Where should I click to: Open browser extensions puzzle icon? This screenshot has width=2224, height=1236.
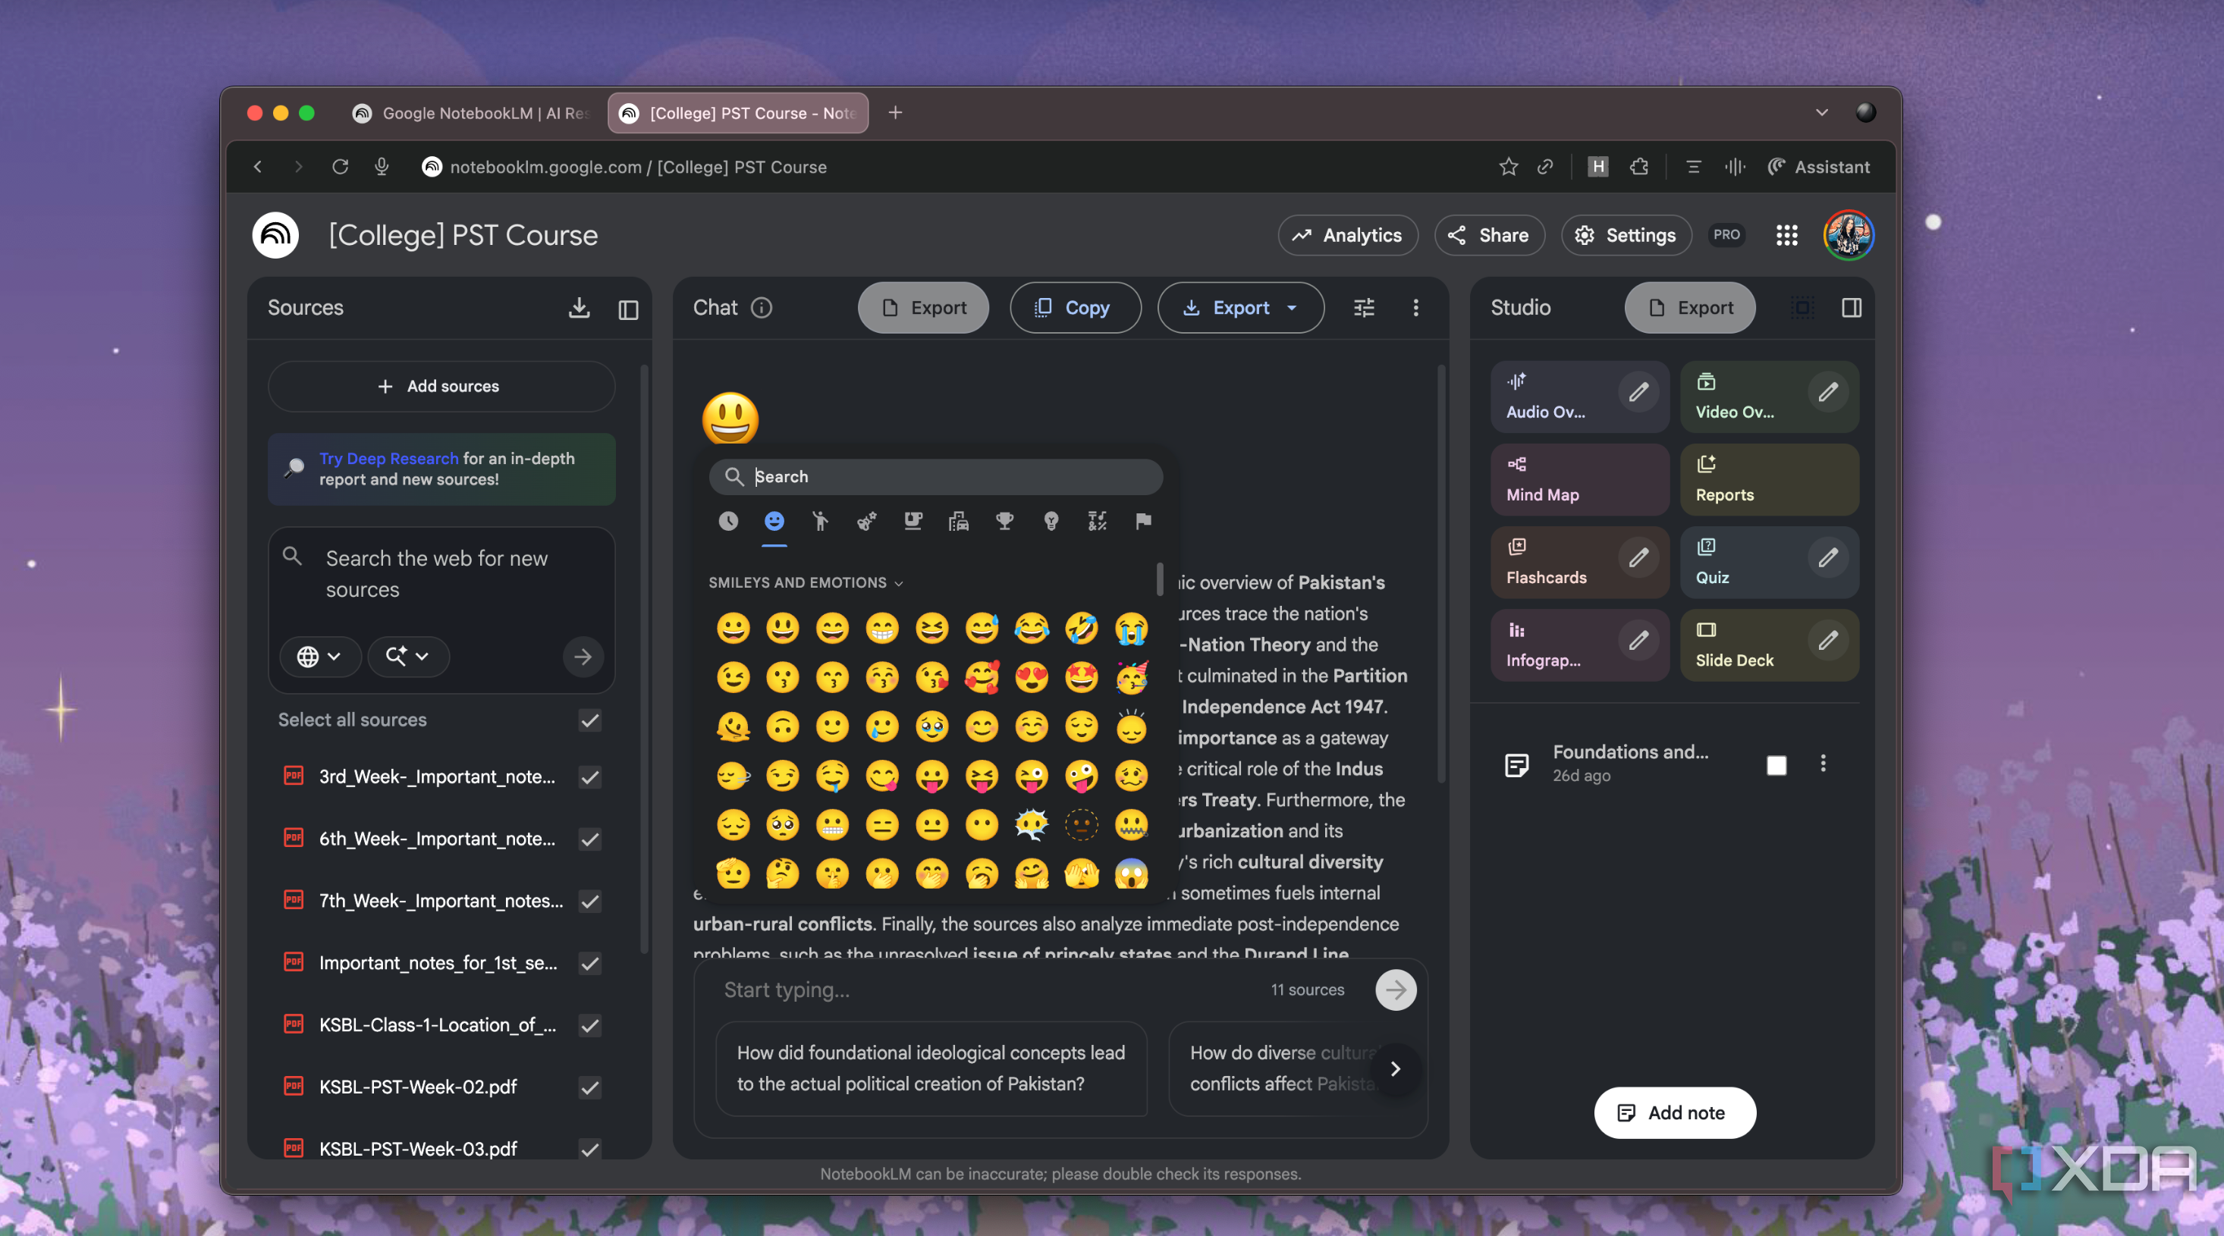[x=1638, y=167]
